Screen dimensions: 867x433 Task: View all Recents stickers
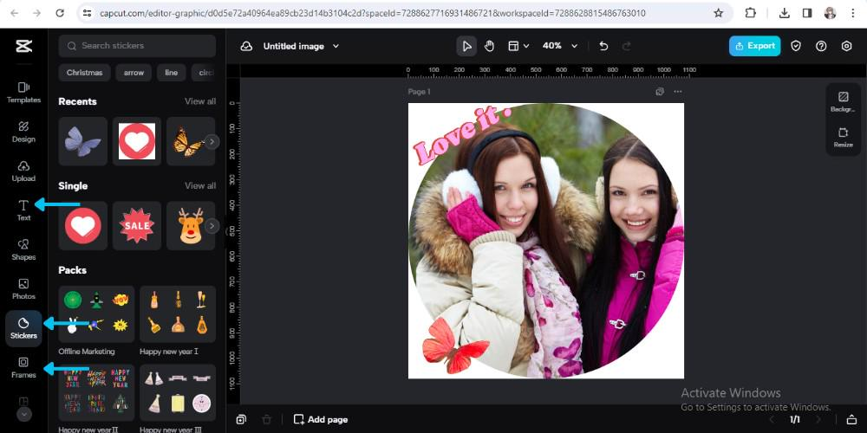[200, 101]
